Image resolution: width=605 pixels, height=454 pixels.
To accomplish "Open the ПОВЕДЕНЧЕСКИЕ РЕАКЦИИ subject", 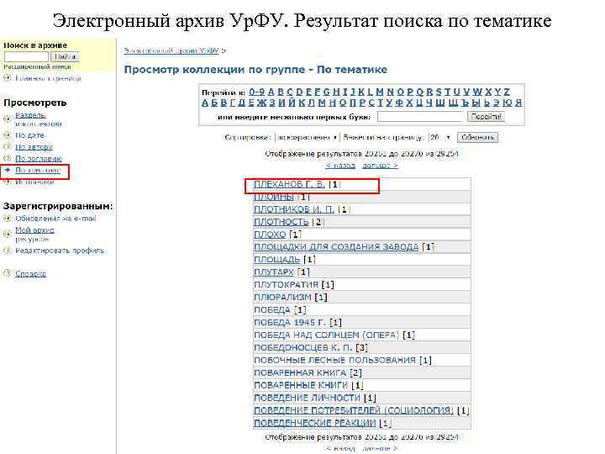I will pyautogui.click(x=315, y=423).
